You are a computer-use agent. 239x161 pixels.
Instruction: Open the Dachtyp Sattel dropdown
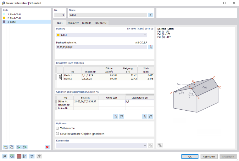click(x=102, y=35)
